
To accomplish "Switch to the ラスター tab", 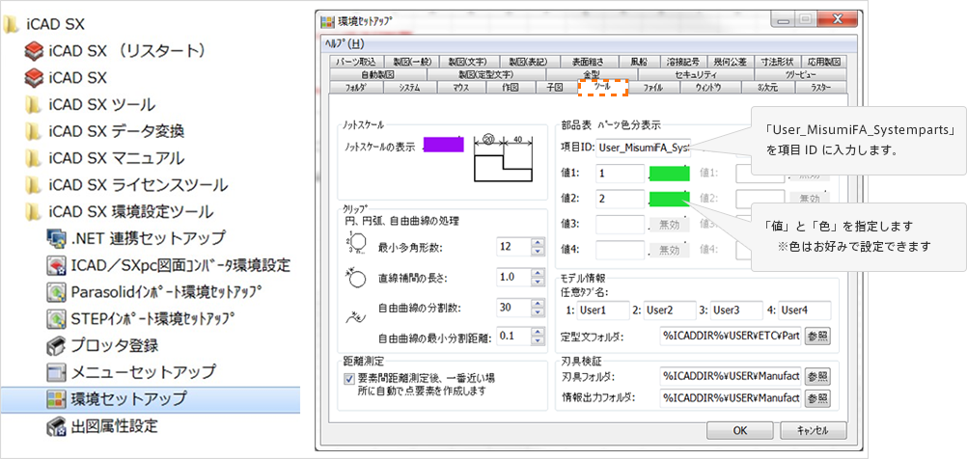I will click(821, 88).
